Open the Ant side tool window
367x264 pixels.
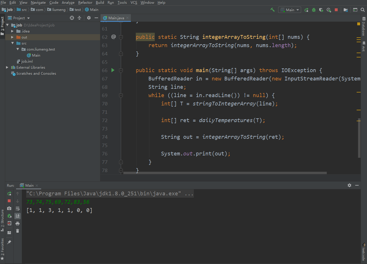(364, 46)
